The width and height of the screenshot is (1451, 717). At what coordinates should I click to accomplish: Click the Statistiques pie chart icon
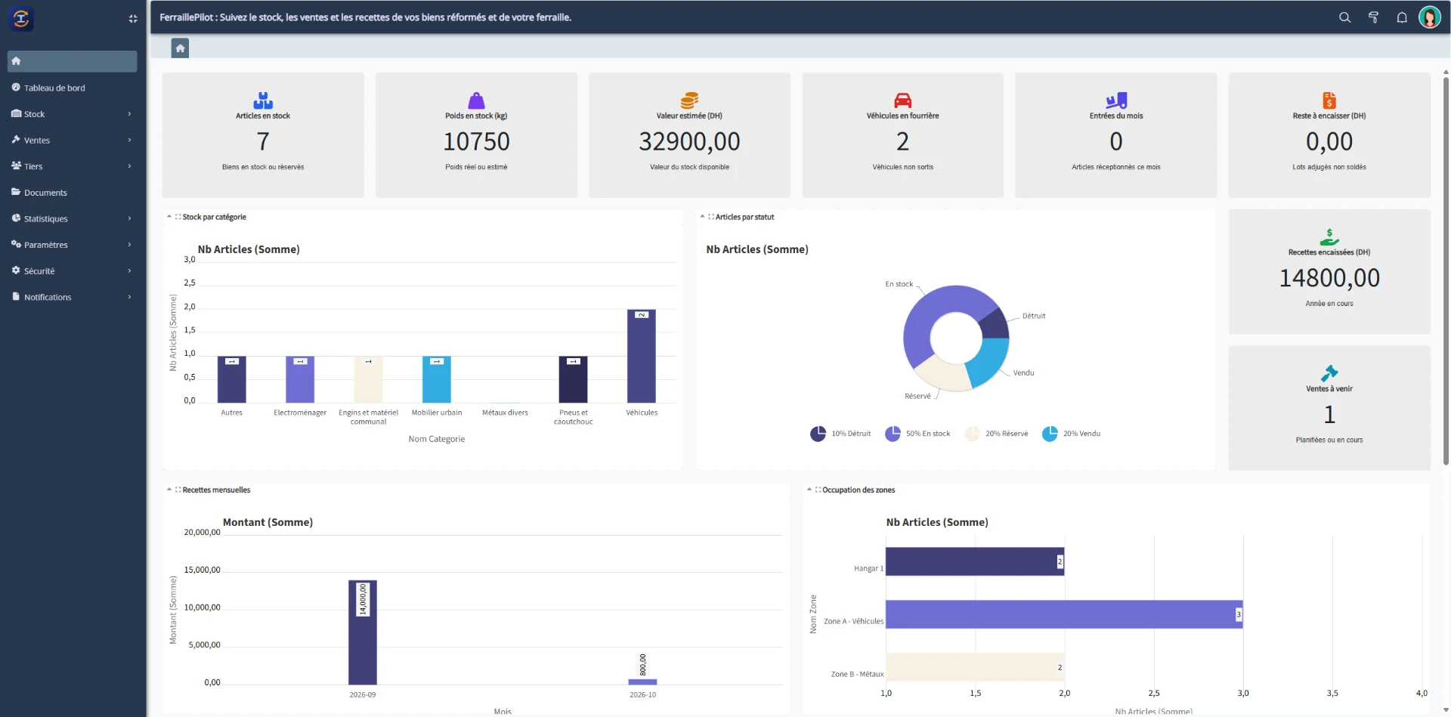click(16, 218)
